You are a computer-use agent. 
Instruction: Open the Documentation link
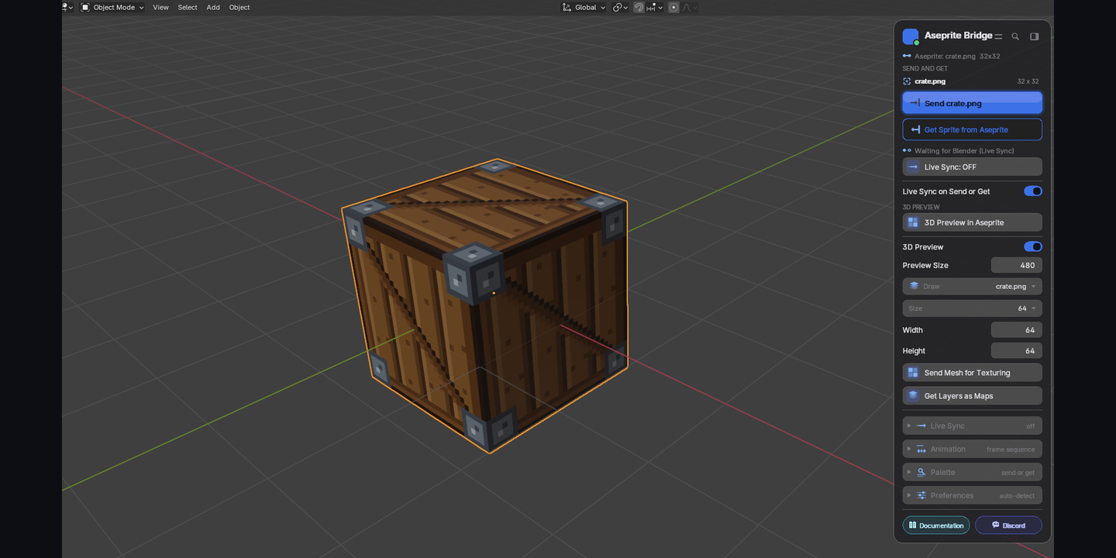(x=936, y=525)
